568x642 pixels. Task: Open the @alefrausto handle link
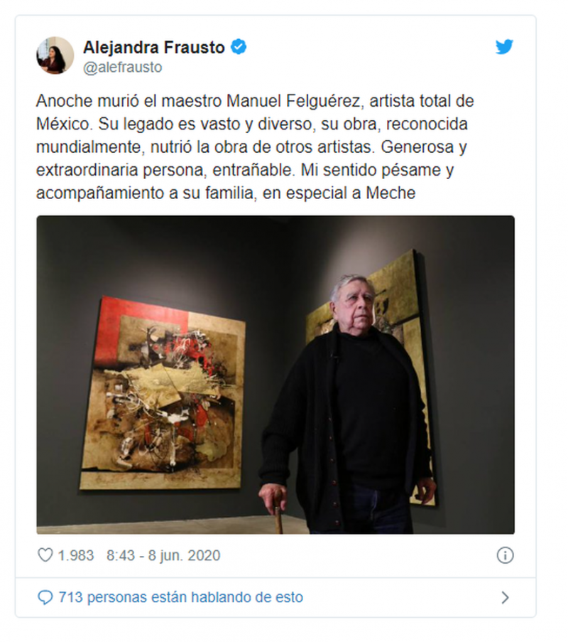(x=123, y=67)
